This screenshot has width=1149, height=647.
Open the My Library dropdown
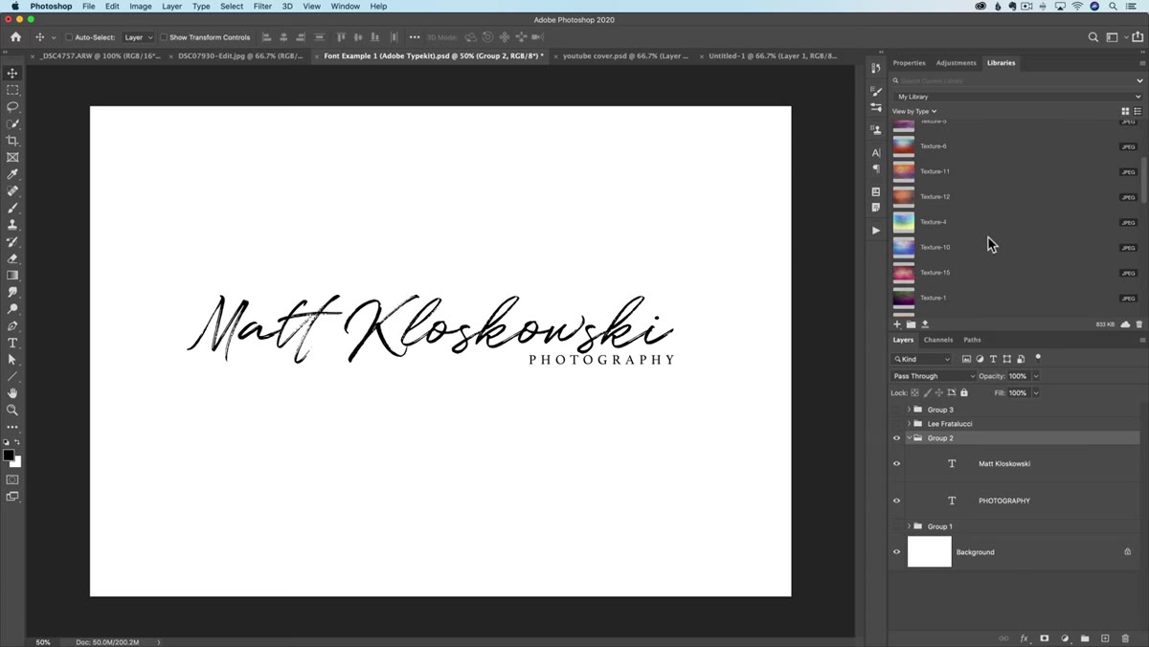click(x=1018, y=97)
